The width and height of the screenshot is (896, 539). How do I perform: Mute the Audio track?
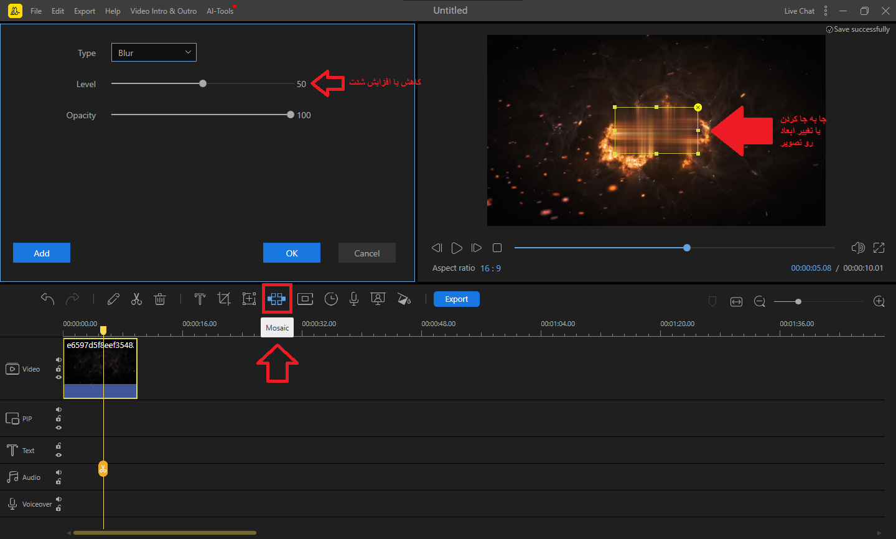click(58, 472)
